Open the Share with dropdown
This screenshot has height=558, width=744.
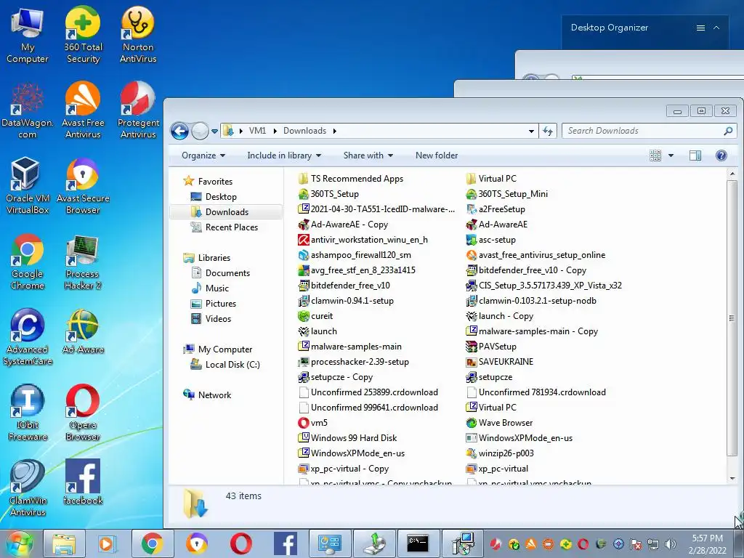[x=368, y=155]
